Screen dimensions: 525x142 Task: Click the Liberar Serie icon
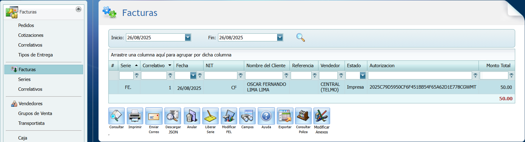click(x=210, y=116)
